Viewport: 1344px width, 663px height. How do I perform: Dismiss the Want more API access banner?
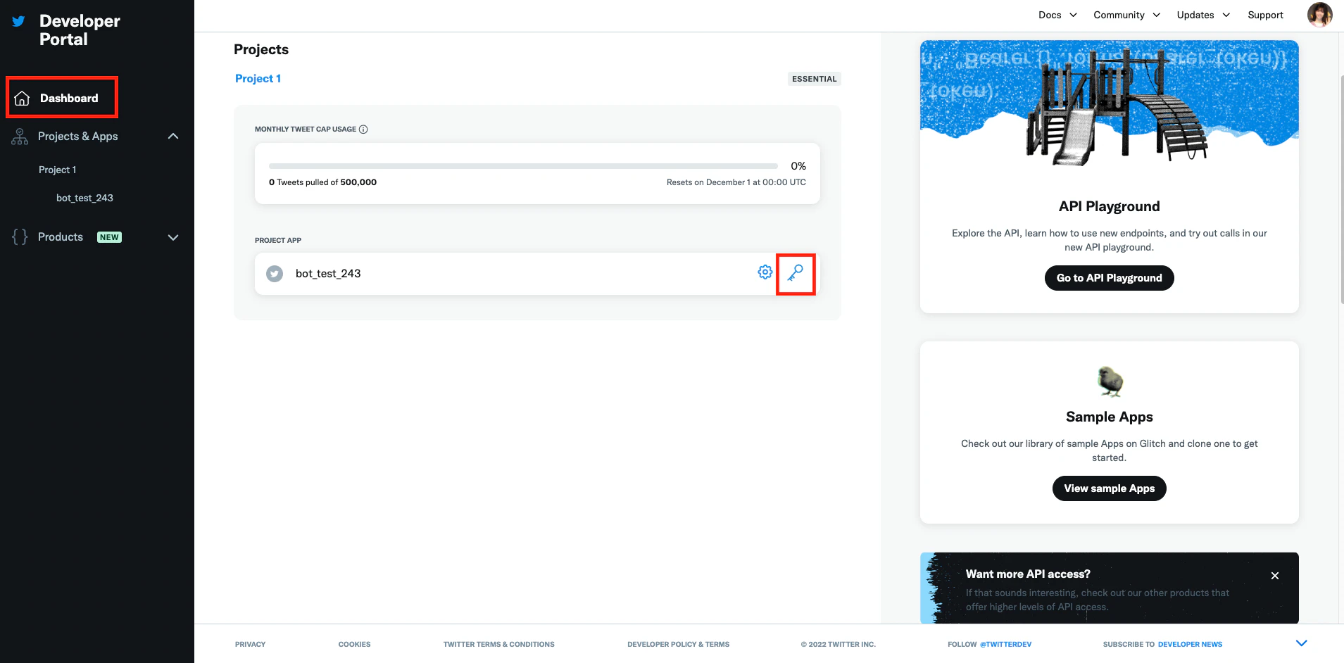point(1275,576)
